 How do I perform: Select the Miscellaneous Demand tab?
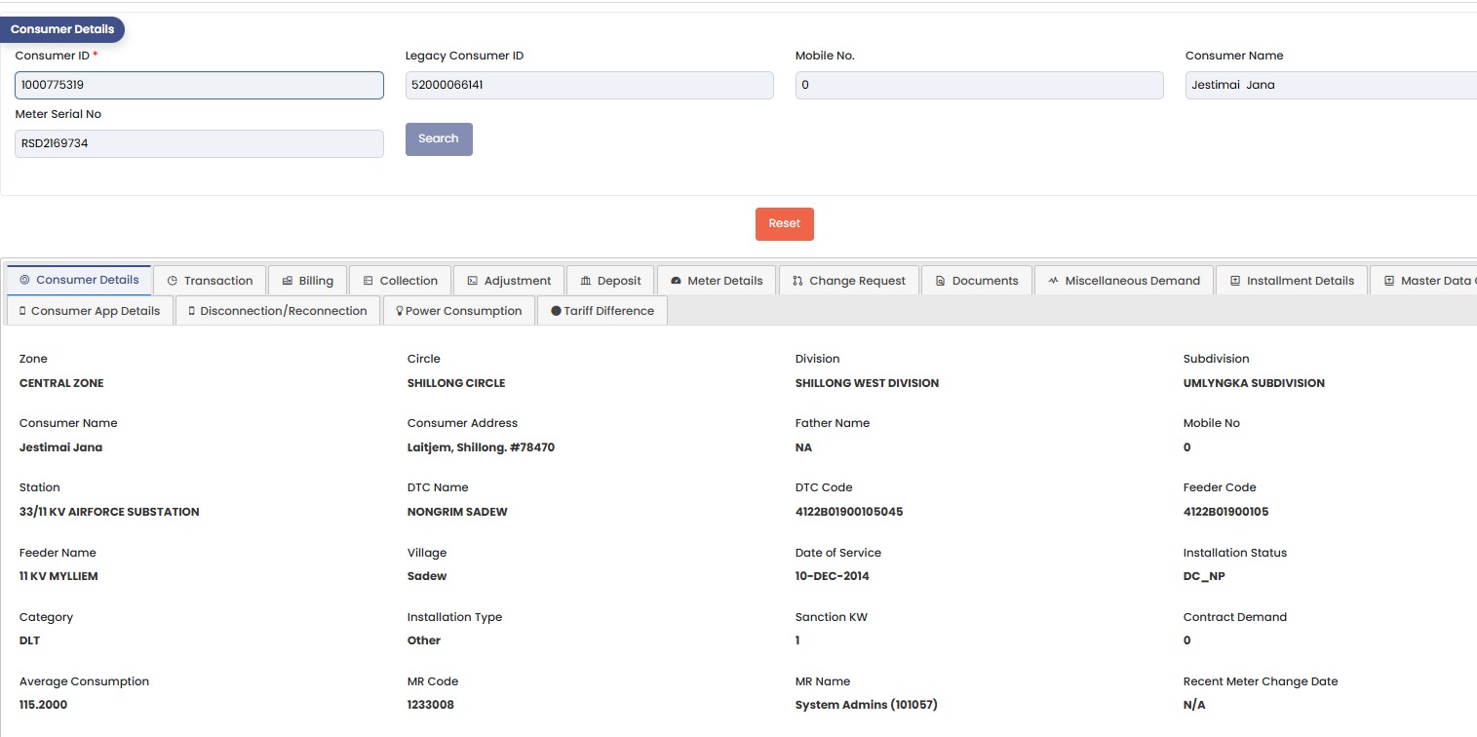pos(1124,281)
